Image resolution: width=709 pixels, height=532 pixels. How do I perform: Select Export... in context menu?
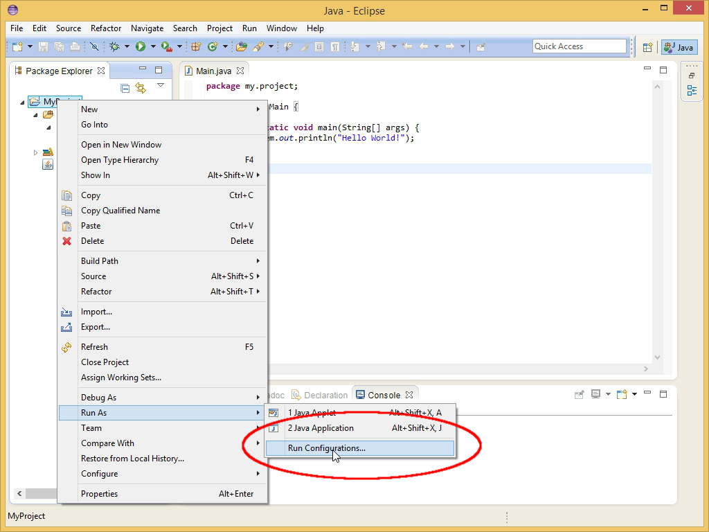pyautogui.click(x=163, y=327)
